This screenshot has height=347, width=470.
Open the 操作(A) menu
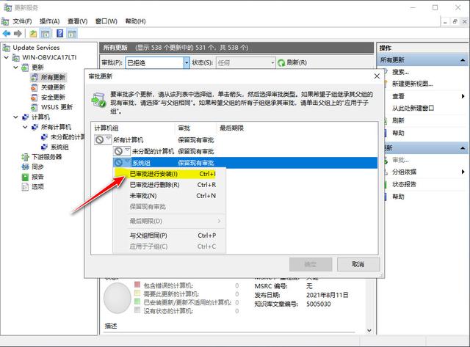pos(50,21)
